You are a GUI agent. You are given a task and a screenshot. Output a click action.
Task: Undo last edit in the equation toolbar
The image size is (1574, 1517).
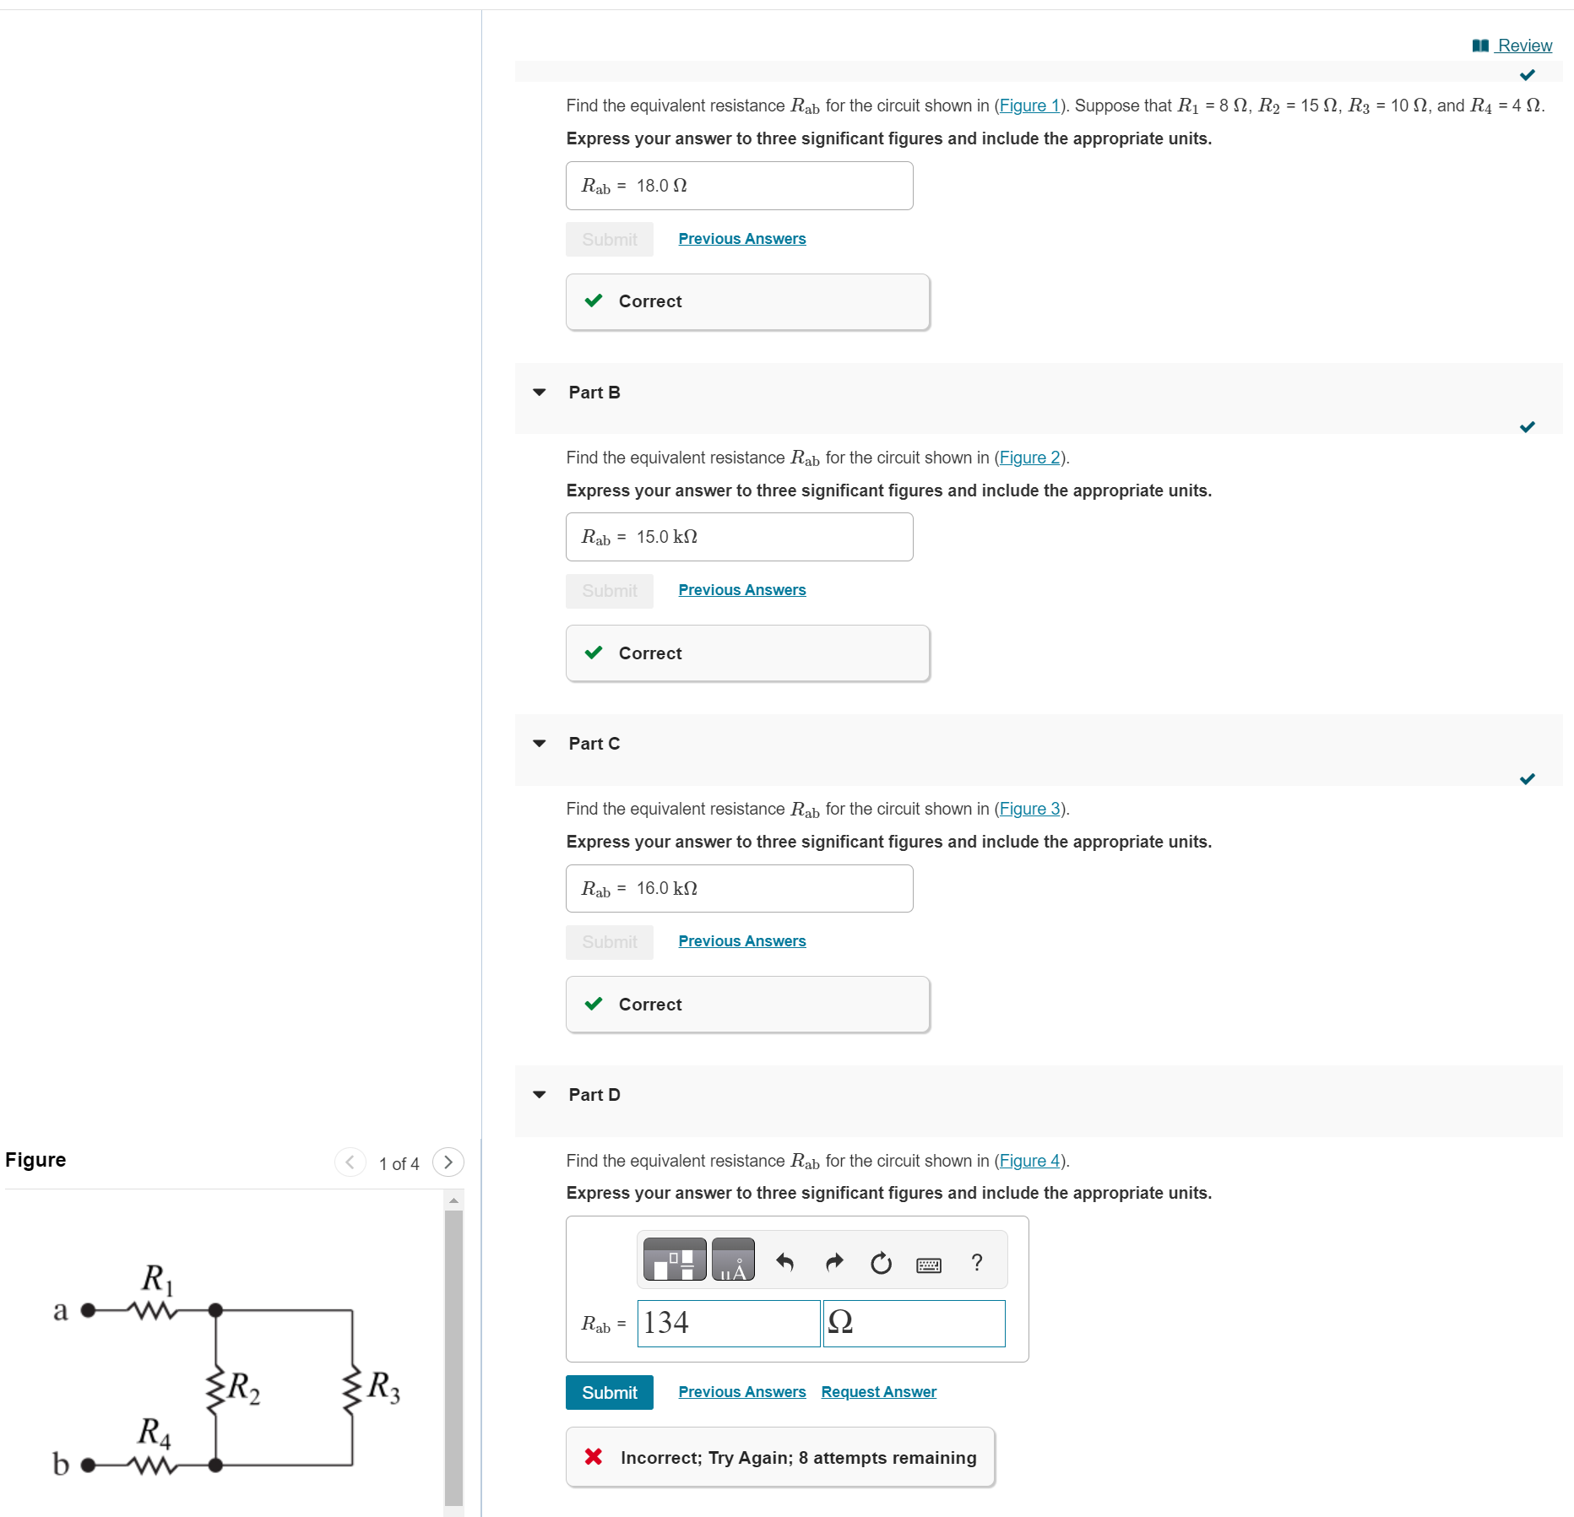tap(784, 1261)
